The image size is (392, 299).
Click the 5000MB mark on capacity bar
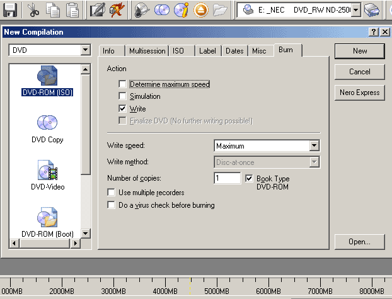tap(217, 291)
